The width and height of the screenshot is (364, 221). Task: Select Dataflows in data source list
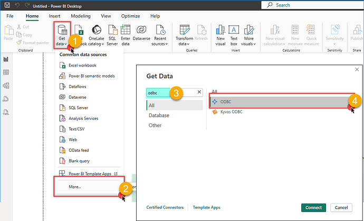click(89, 87)
